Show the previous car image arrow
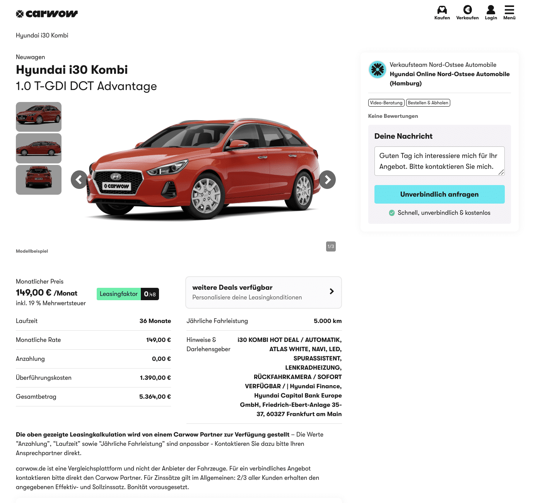The image size is (540, 503). (x=79, y=180)
